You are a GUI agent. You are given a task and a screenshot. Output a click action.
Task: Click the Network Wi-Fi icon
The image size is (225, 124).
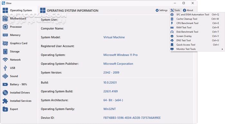click(5, 60)
